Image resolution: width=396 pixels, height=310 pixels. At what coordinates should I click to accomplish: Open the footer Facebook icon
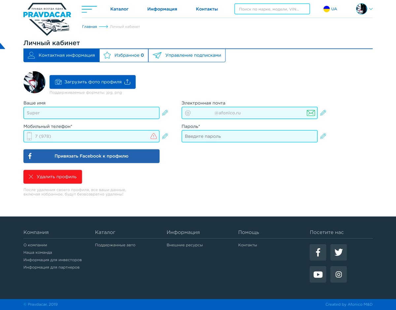tap(318, 253)
